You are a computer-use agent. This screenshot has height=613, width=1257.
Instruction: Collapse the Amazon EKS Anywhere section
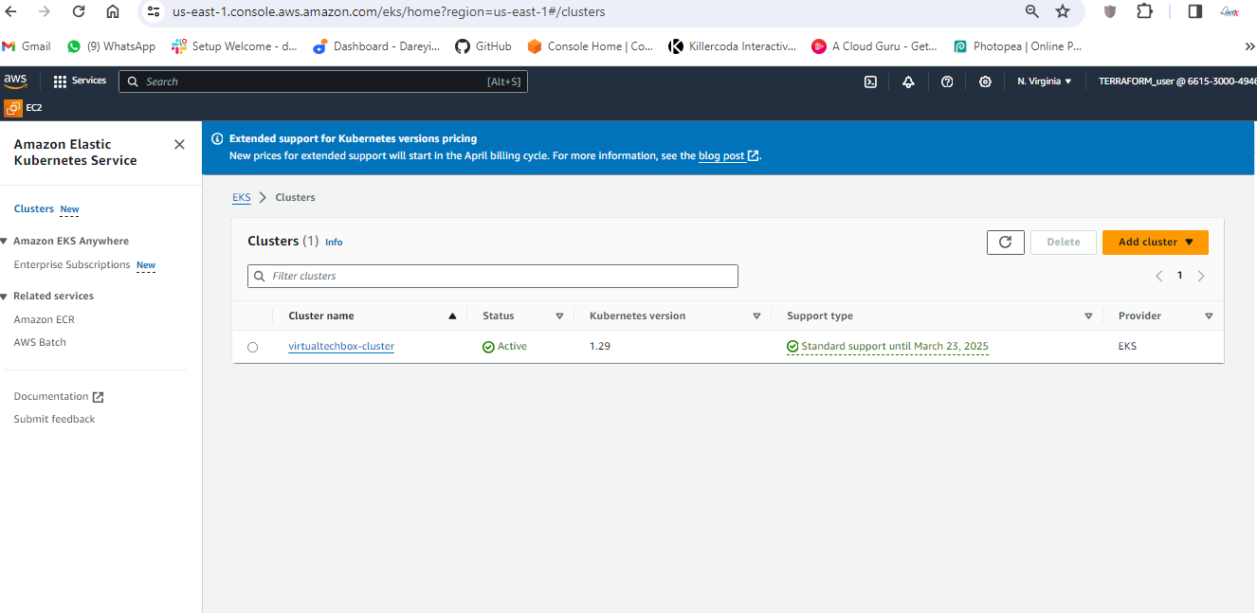pyautogui.click(x=5, y=242)
